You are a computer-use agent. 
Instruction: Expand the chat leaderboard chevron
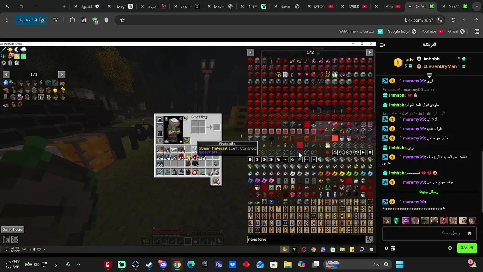coord(429,75)
